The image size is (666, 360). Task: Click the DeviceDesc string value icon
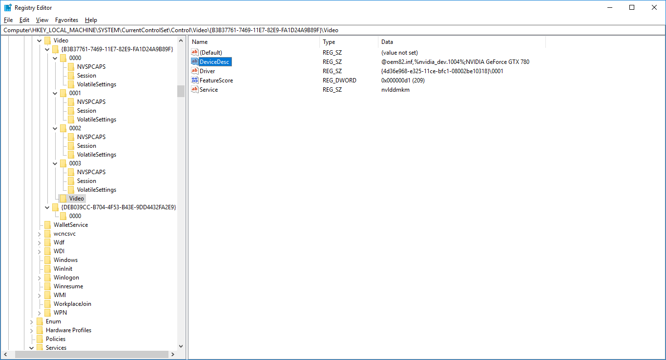pos(195,62)
